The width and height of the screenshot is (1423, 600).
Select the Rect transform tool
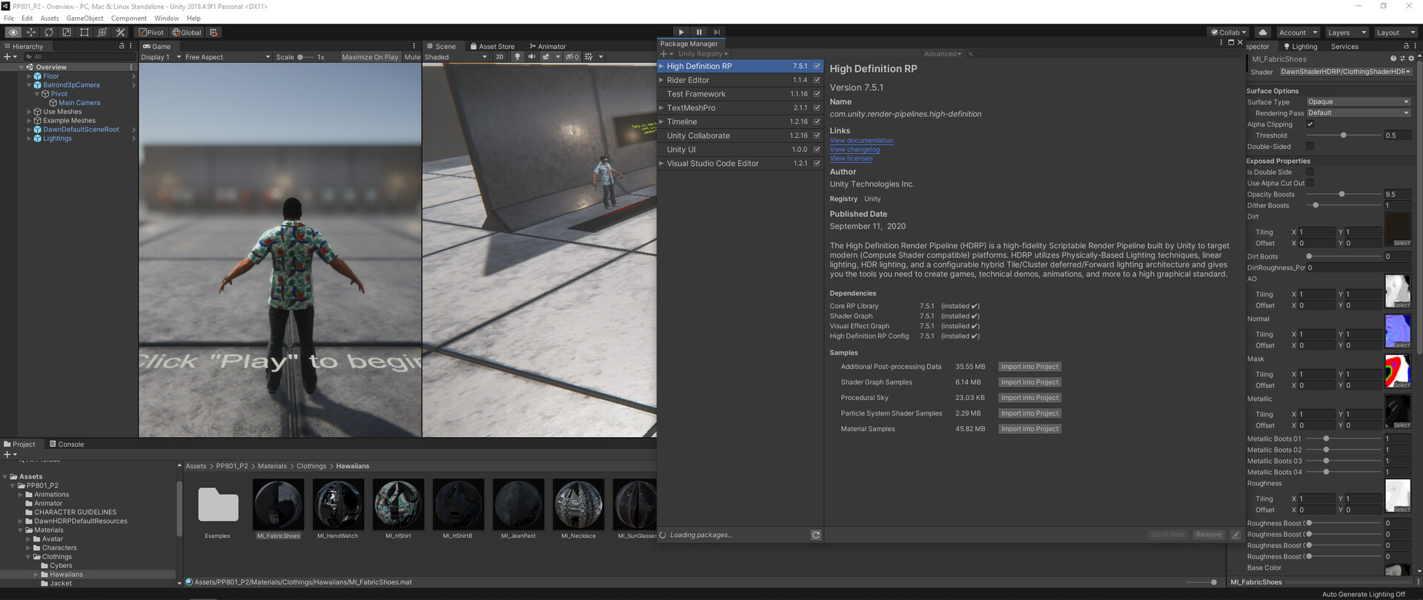[84, 33]
